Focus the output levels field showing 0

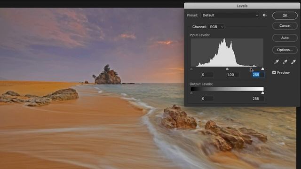pyautogui.click(x=207, y=99)
